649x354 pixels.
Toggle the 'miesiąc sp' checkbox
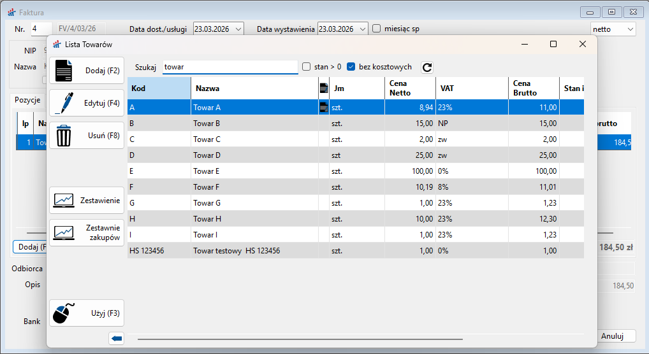coord(377,29)
